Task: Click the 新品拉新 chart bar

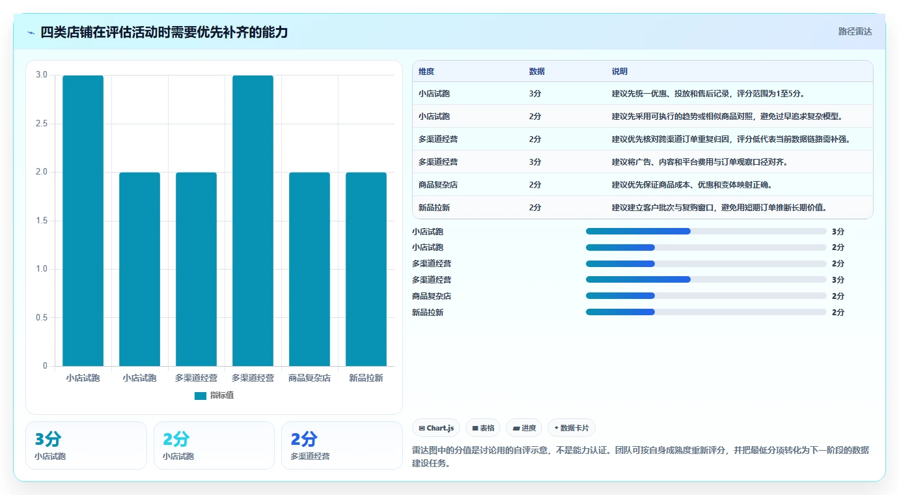Action: click(x=366, y=269)
